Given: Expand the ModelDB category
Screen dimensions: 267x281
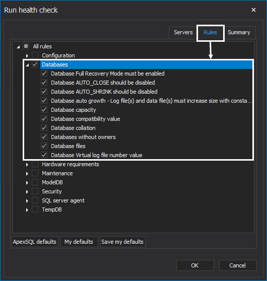Looking at the screenshot, I should tap(27, 183).
